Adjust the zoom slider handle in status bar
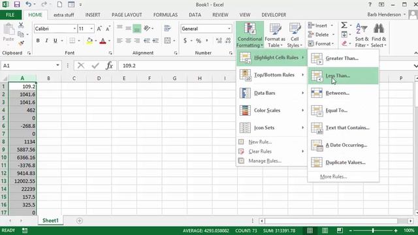This screenshot has height=235, width=418. coord(373,230)
